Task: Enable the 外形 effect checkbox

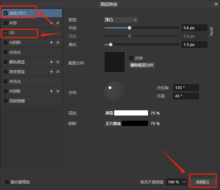Action: click(x=6, y=23)
